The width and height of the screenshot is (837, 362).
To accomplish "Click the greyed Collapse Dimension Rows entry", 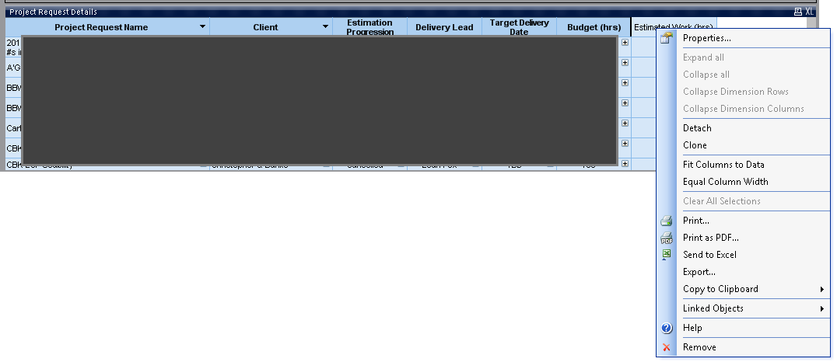I will tap(753, 92).
